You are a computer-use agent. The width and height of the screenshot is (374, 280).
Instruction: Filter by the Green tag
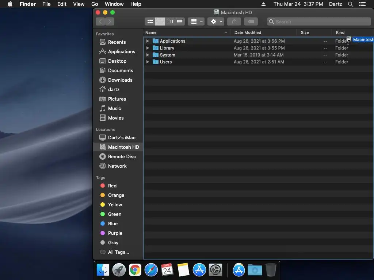pyautogui.click(x=118, y=214)
